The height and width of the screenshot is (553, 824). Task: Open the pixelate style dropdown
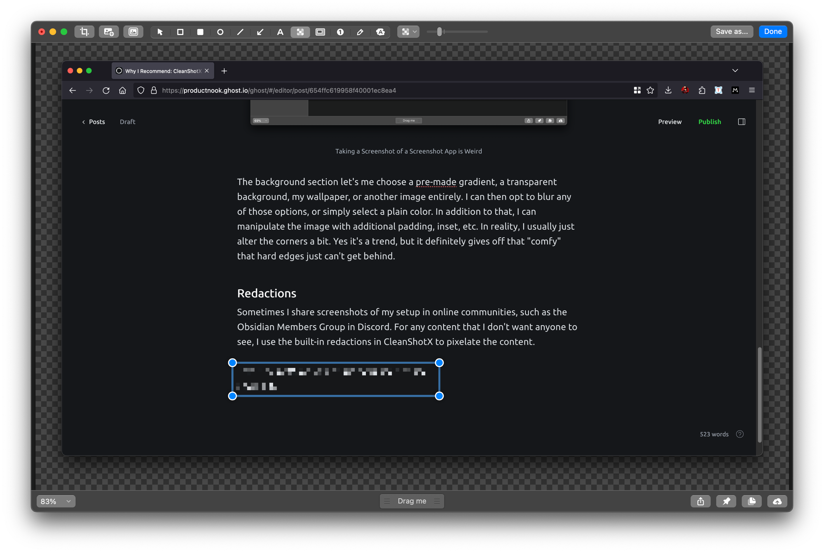408,32
